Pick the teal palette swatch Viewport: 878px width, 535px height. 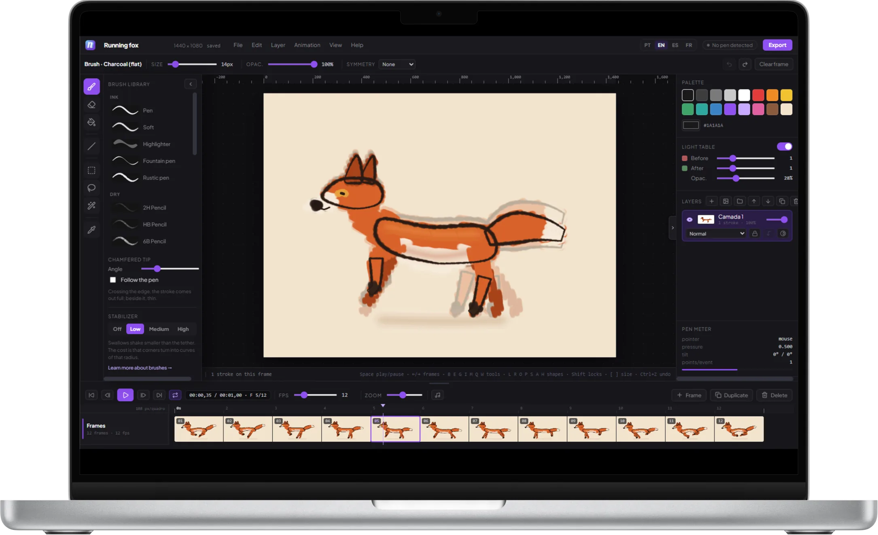coord(702,109)
